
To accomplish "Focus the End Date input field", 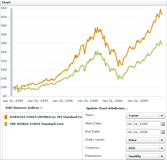I will pyautogui.click(x=143, y=132).
